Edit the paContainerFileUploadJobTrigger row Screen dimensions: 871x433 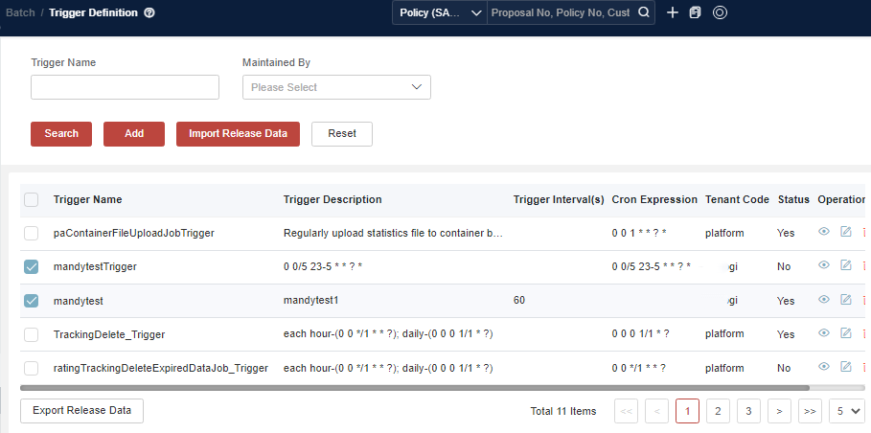click(x=845, y=232)
